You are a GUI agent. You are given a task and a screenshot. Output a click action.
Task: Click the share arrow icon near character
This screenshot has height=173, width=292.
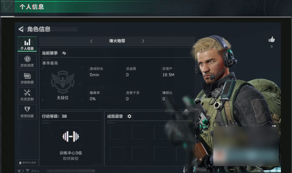[274, 126]
